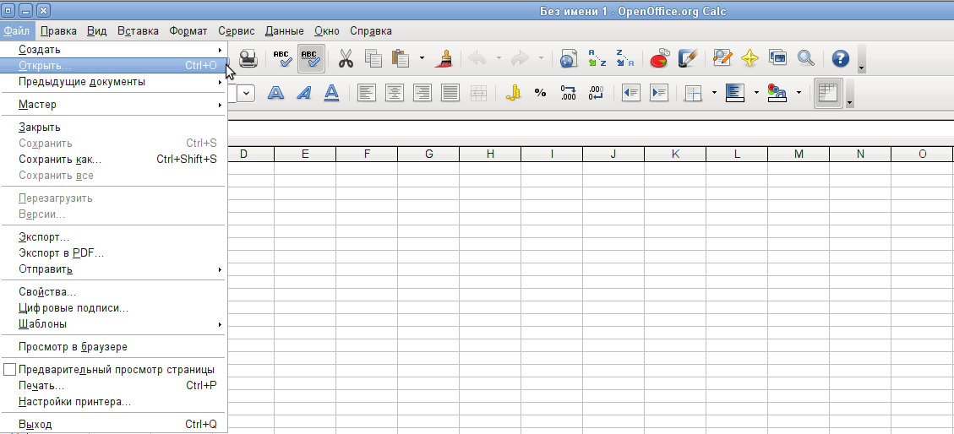Toggle AutoSpellcheck in the toolbar
Viewport: 954px width, 434px height.
[310, 58]
